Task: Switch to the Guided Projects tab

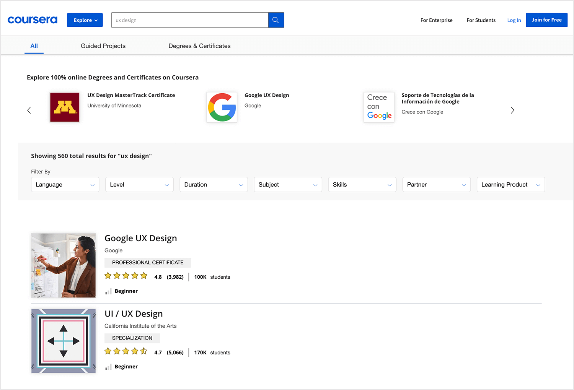Action: click(x=103, y=46)
